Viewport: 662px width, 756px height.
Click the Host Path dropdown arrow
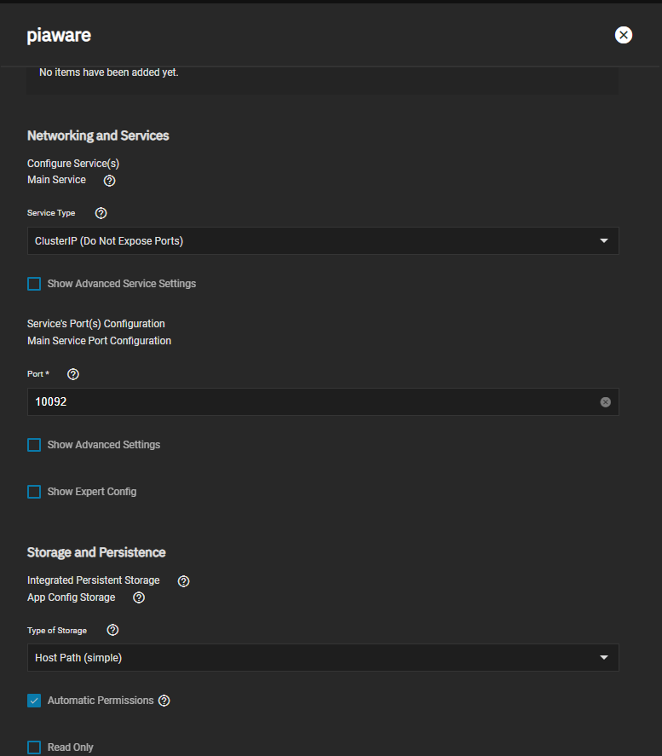(x=604, y=657)
